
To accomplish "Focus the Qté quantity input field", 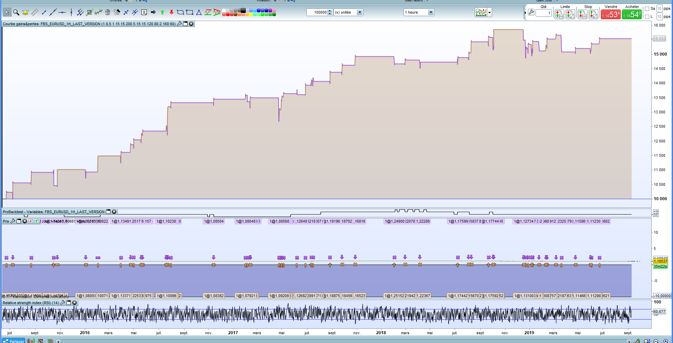I will tap(544, 13).
